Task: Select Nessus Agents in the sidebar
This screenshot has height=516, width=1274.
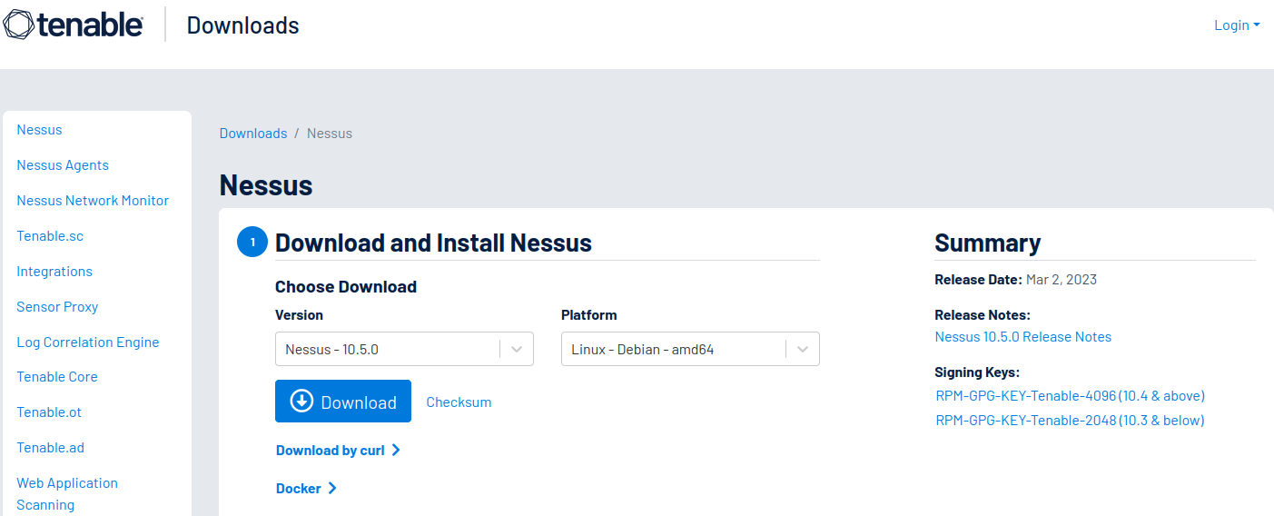Action: click(63, 165)
